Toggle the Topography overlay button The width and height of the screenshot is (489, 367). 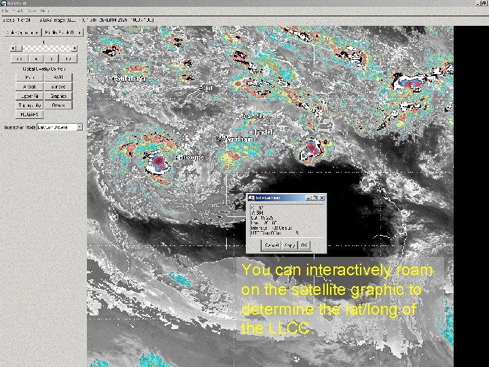point(30,105)
